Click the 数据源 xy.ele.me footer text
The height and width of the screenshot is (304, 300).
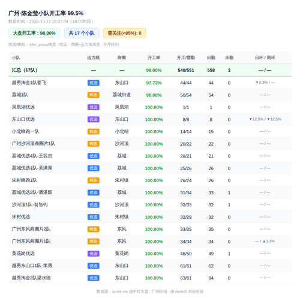(150, 291)
